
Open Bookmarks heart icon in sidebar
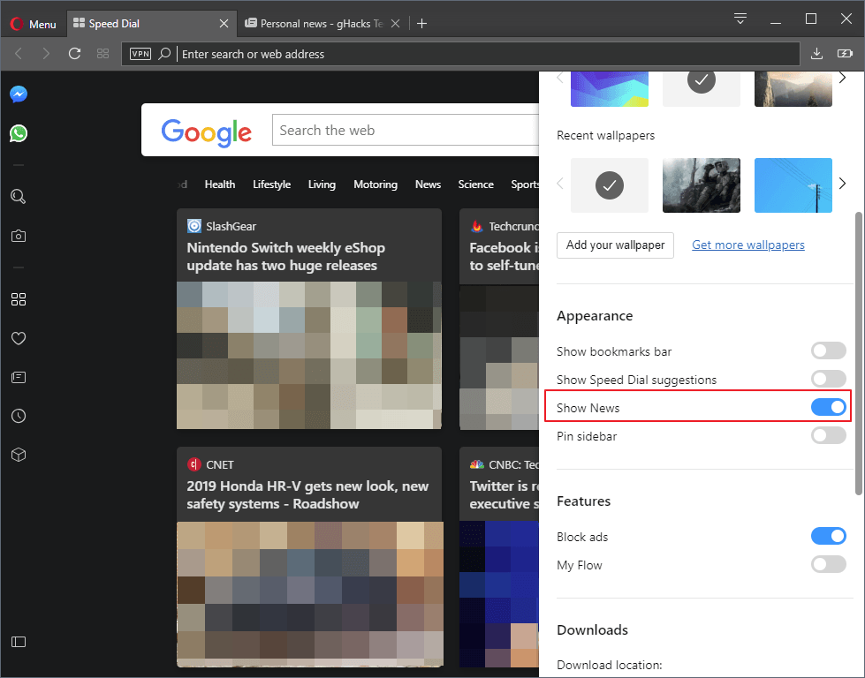(x=19, y=338)
